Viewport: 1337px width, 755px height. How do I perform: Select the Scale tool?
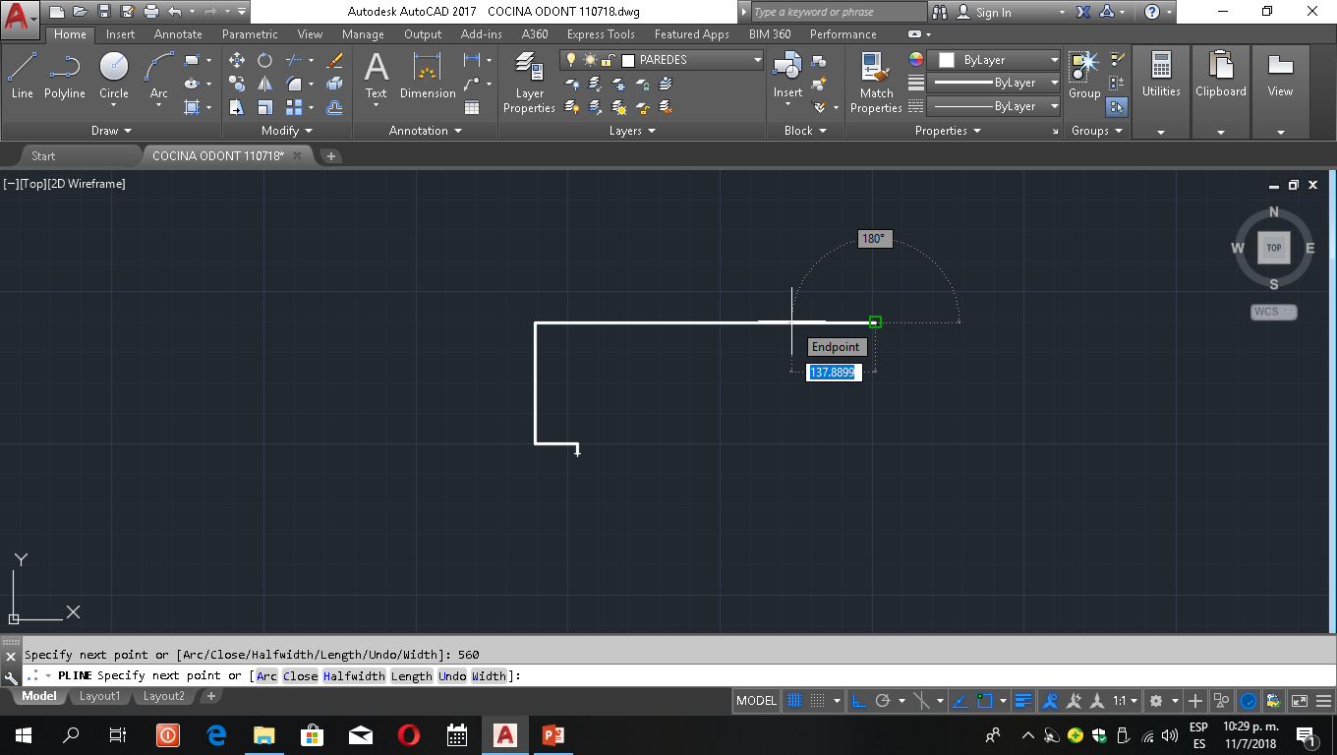264,107
